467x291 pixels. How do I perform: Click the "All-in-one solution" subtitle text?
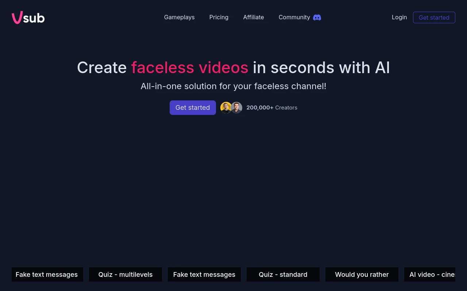[x=233, y=86]
